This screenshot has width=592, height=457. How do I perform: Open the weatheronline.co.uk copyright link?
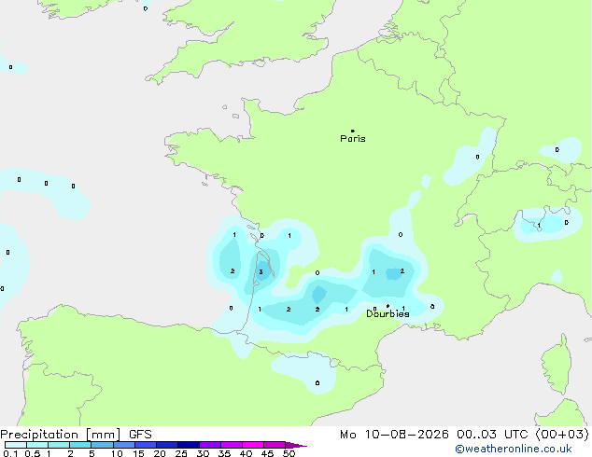(514, 449)
